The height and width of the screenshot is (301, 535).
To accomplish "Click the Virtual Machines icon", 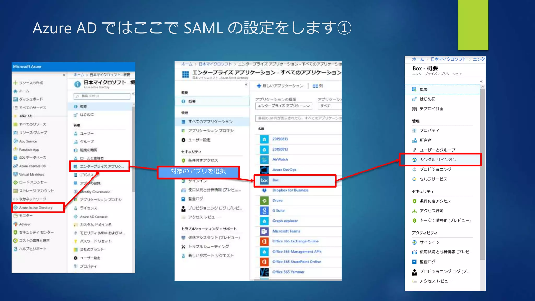I will pyautogui.click(x=15, y=174).
